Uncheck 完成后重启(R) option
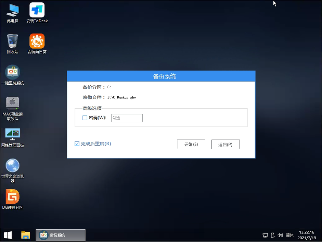The height and width of the screenshot is (242, 322). coord(77,144)
